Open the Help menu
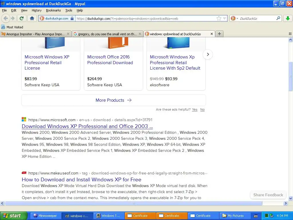The height and width of the screenshot is (220, 293). point(80,10)
